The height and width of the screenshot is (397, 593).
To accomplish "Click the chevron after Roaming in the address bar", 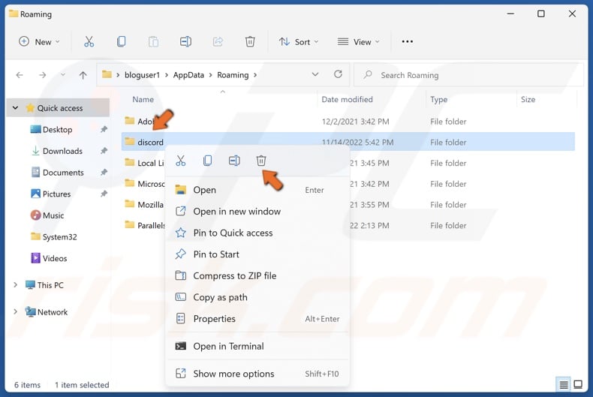I will point(255,75).
